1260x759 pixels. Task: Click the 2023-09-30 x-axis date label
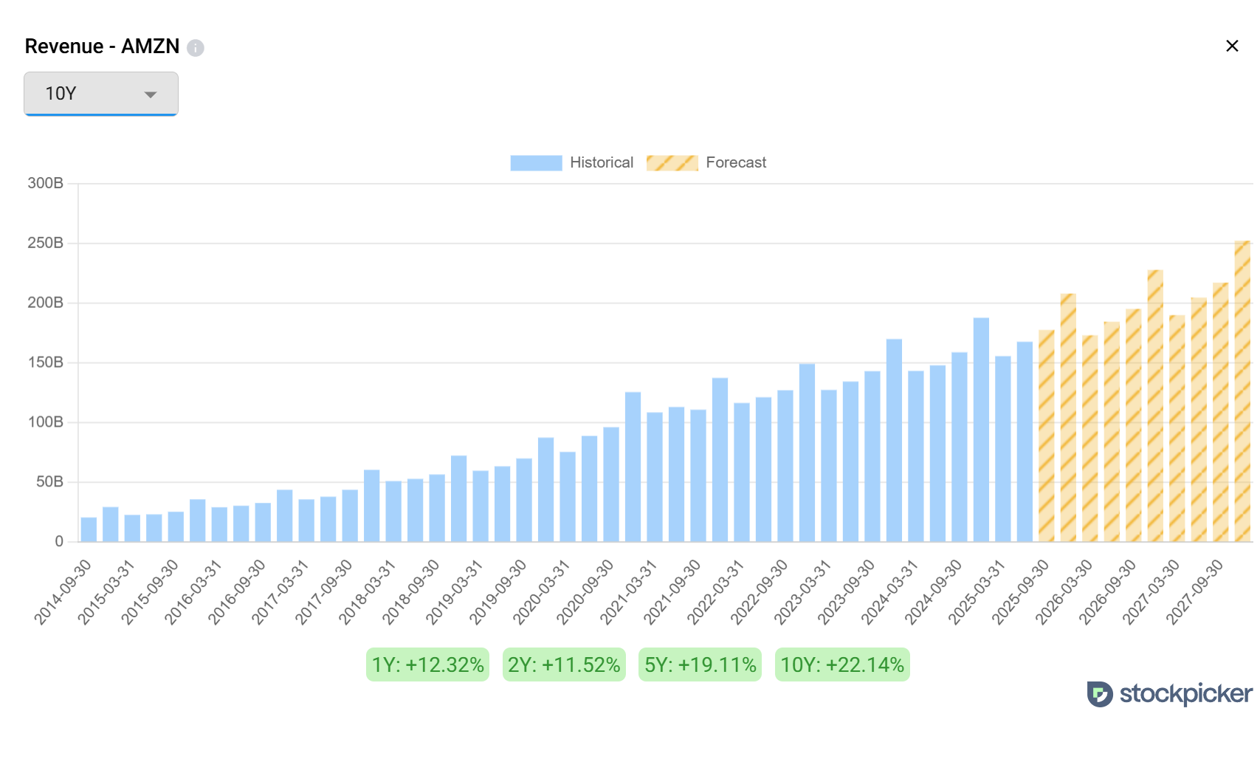tap(847, 592)
